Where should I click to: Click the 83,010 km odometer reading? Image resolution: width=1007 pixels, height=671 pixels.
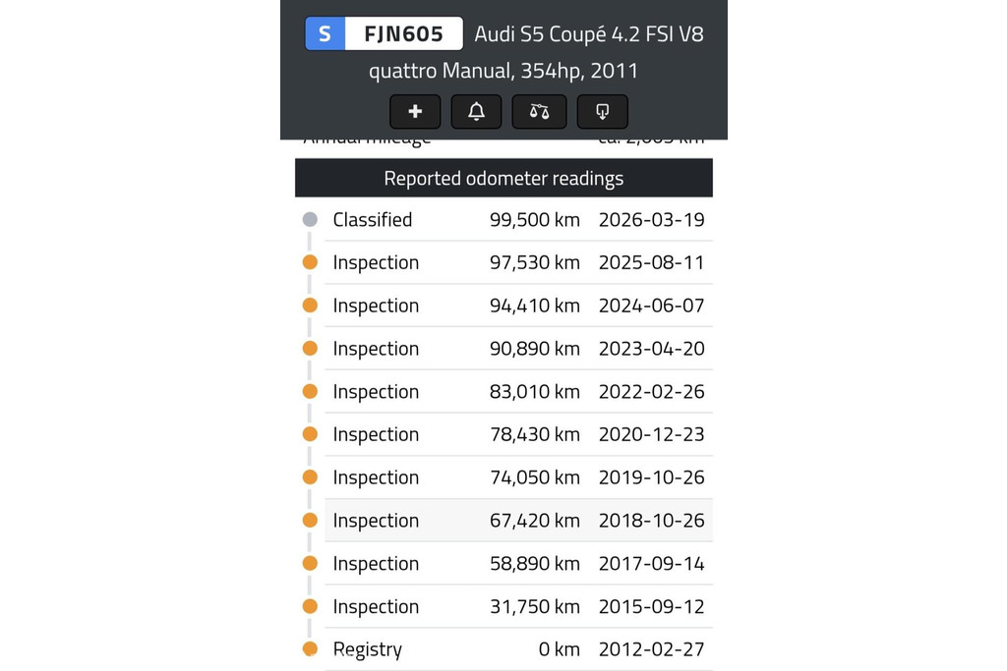pyautogui.click(x=534, y=392)
